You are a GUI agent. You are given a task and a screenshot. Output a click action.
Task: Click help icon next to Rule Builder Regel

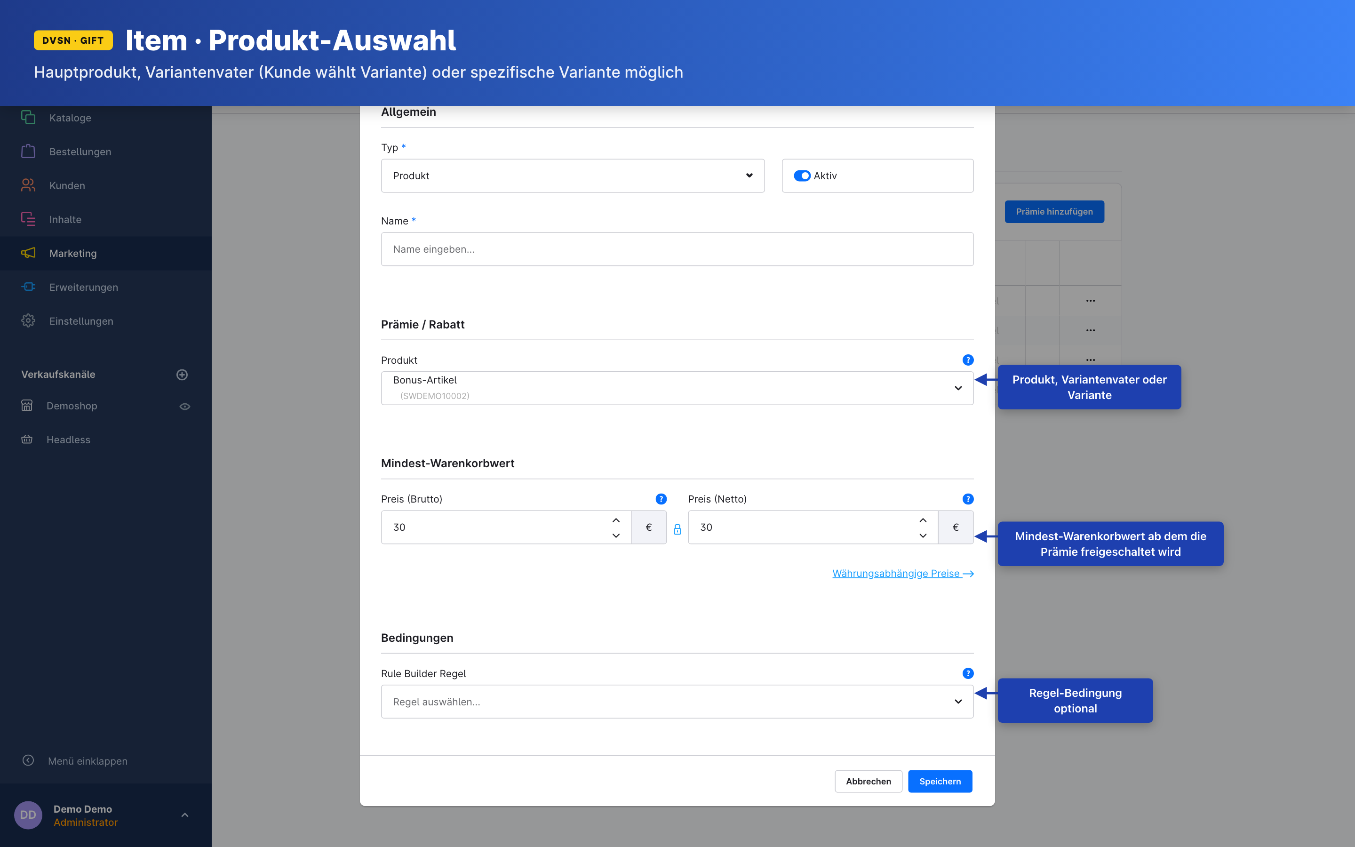click(x=967, y=673)
